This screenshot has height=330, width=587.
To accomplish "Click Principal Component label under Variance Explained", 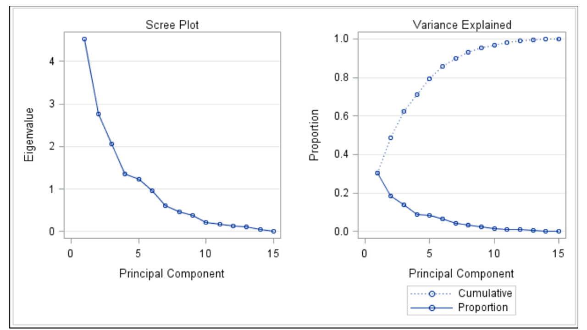I will [461, 274].
